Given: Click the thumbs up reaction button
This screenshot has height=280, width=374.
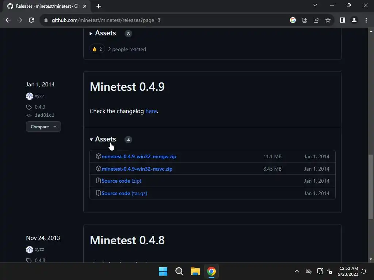Looking at the screenshot, I should point(97,49).
